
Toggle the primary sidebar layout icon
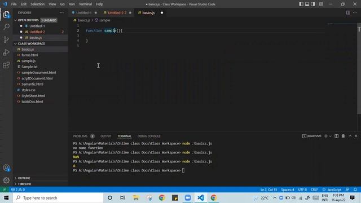(x=301, y=4)
